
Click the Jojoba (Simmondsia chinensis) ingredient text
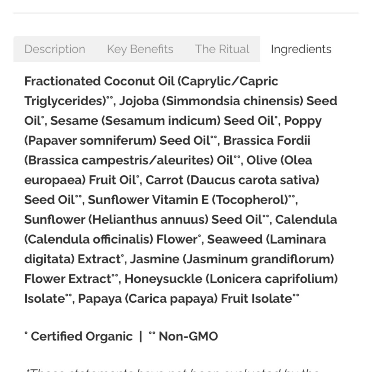coord(211,101)
